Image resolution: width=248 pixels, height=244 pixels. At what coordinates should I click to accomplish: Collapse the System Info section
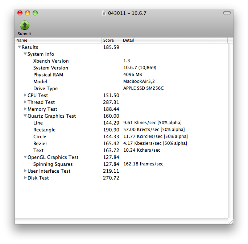(25, 54)
